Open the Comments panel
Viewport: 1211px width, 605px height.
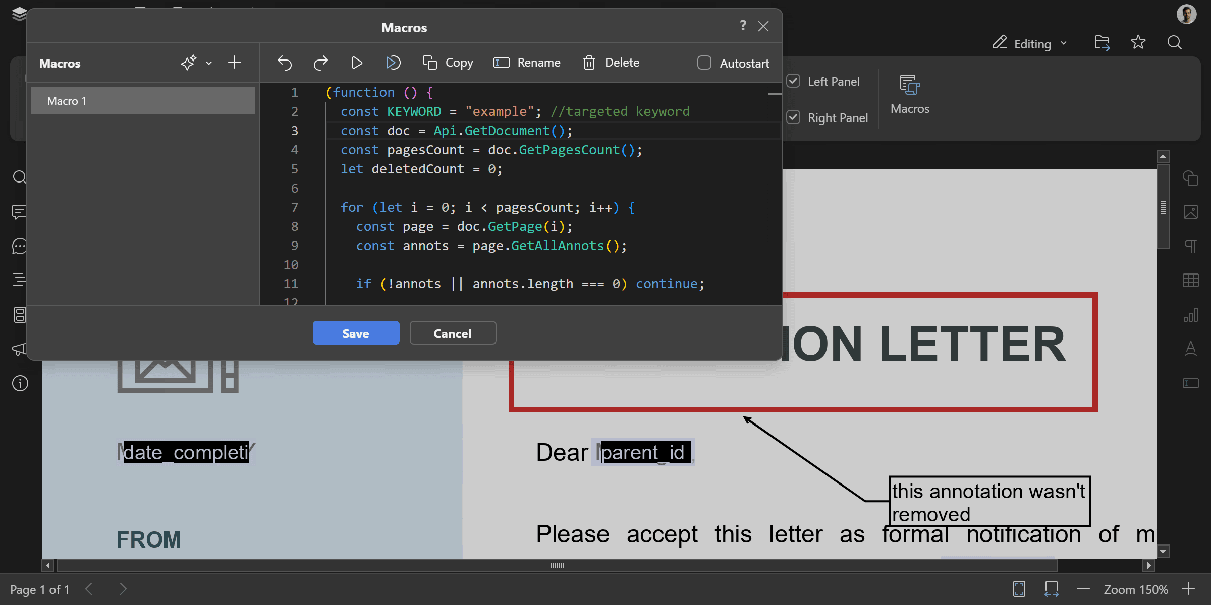[19, 212]
